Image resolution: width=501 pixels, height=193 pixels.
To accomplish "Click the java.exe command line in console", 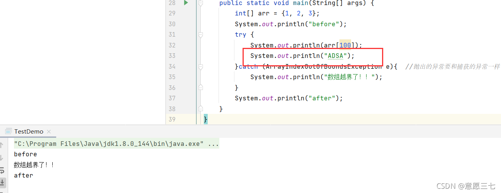I will [x=116, y=144].
